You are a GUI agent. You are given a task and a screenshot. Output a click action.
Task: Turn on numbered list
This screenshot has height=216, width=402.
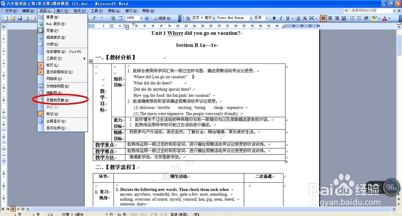tap(353, 18)
